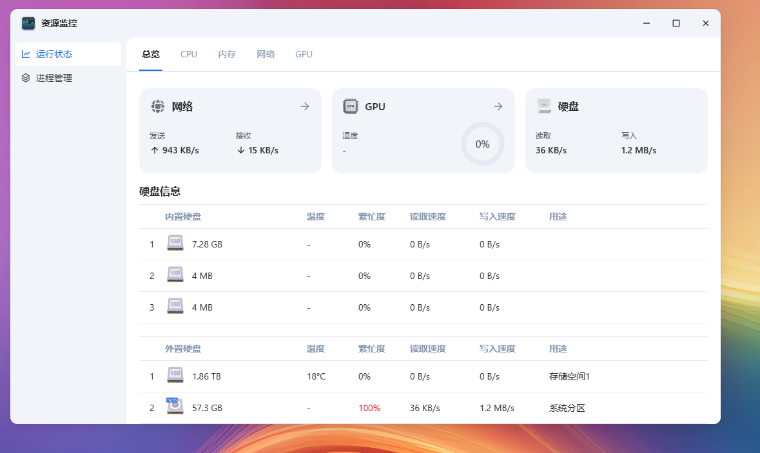Click the 系统分区 usage text
760x453 pixels.
[x=567, y=408]
